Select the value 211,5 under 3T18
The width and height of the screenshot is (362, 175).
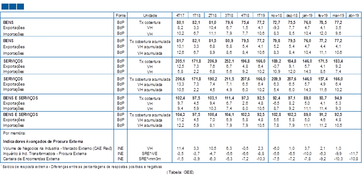(229, 79)
